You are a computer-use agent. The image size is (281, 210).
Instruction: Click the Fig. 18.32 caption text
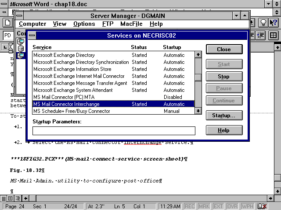(27, 170)
